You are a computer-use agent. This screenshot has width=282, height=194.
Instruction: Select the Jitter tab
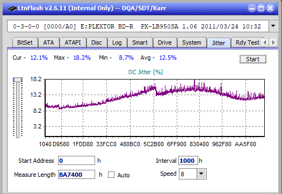tap(219, 43)
